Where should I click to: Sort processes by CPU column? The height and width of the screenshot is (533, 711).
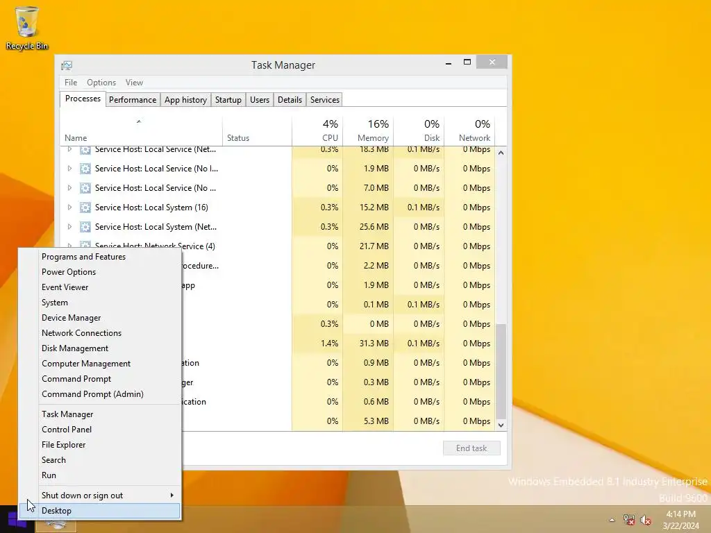tap(317, 130)
